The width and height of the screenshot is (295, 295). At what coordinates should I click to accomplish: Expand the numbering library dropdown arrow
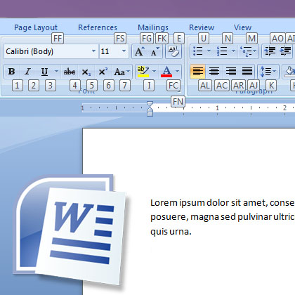pyautogui.click(x=233, y=51)
